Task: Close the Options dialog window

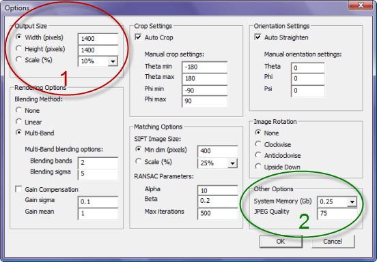Action: [361, 5]
